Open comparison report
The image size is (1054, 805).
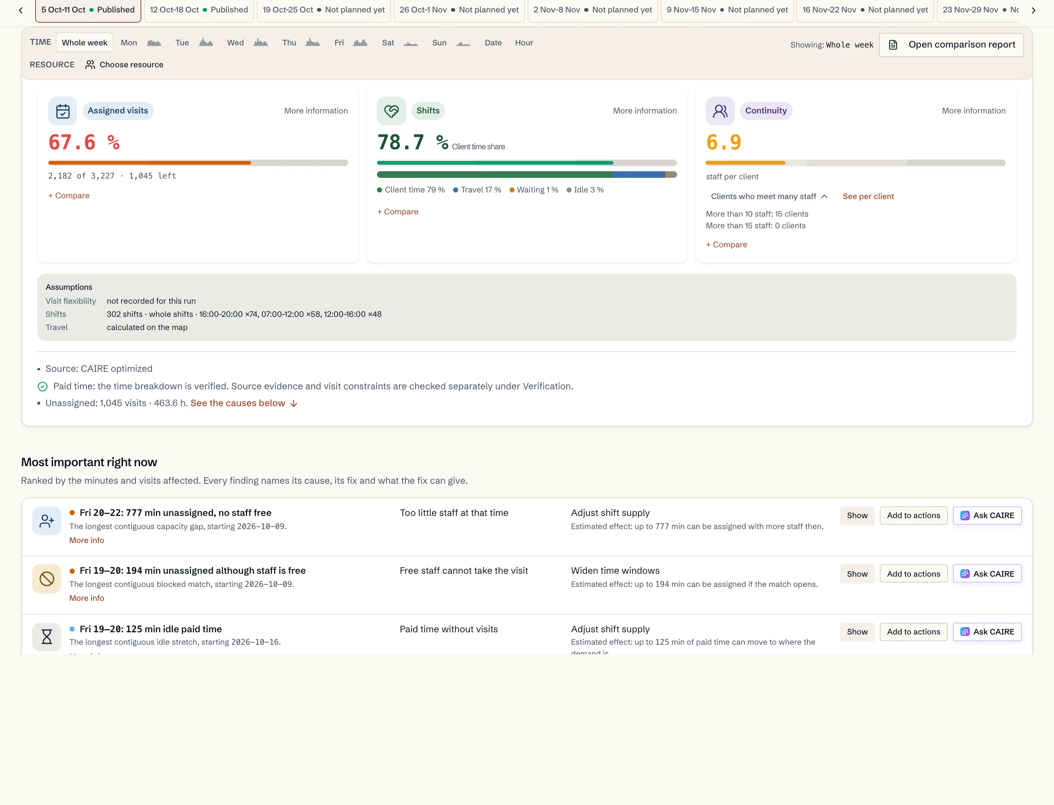tap(951, 45)
